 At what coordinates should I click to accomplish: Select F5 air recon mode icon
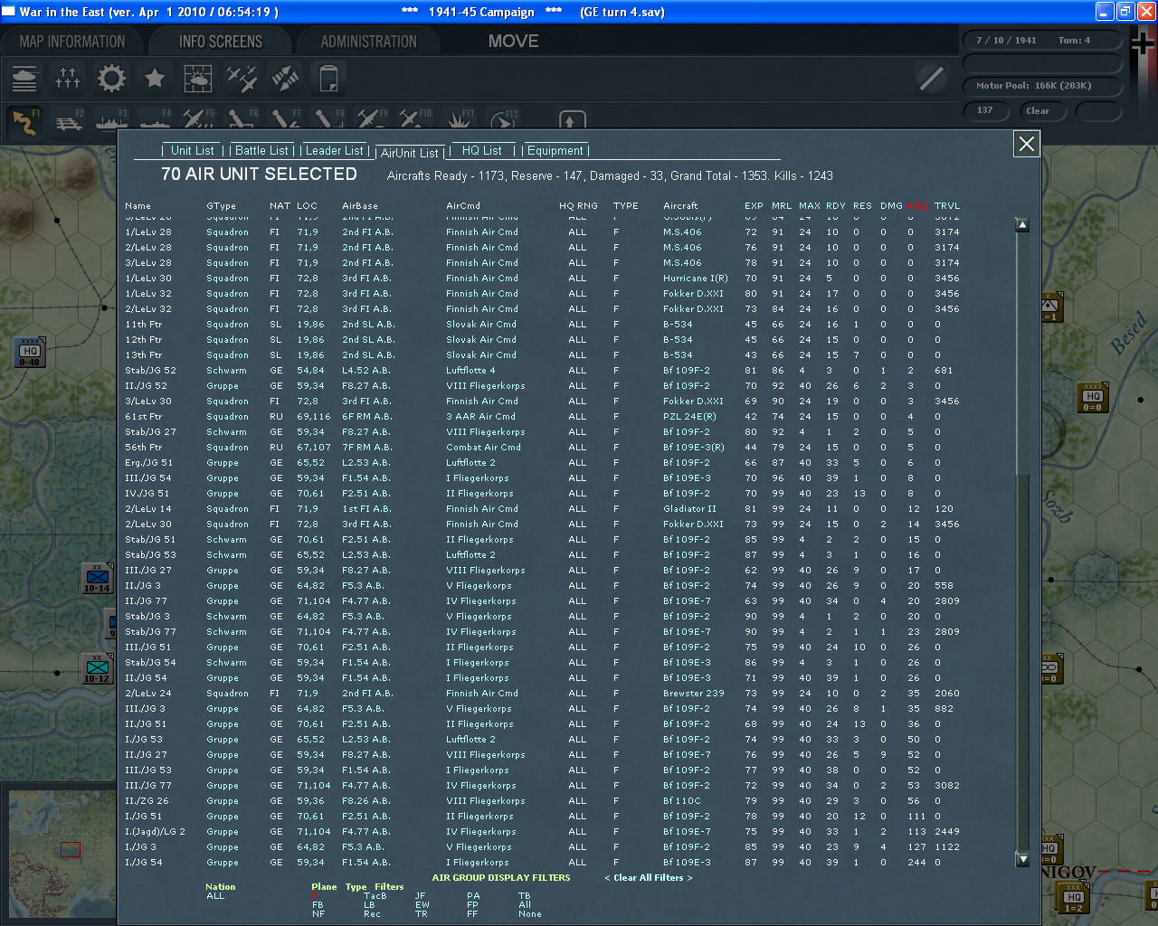198,119
